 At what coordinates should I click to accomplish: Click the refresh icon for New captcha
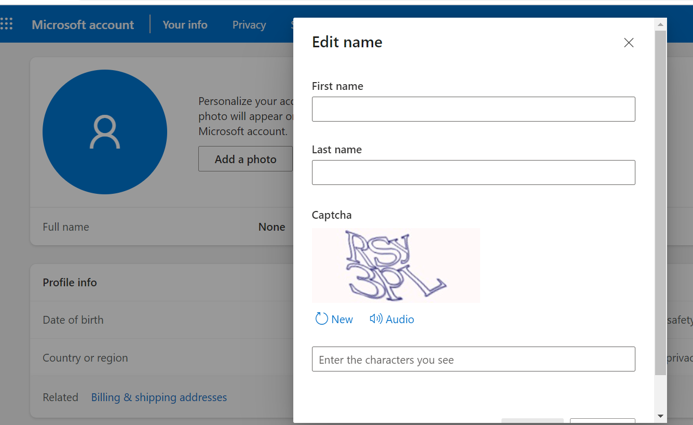(x=321, y=318)
